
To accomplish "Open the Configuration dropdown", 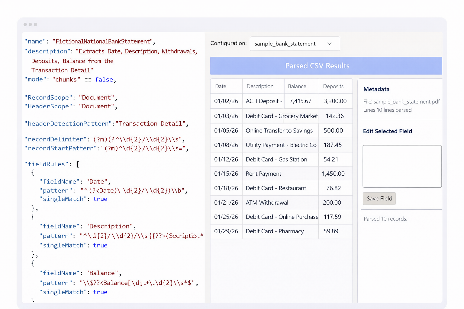I will [x=295, y=44].
